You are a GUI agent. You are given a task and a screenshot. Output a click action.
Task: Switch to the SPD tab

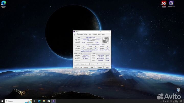[x=90, y=34]
